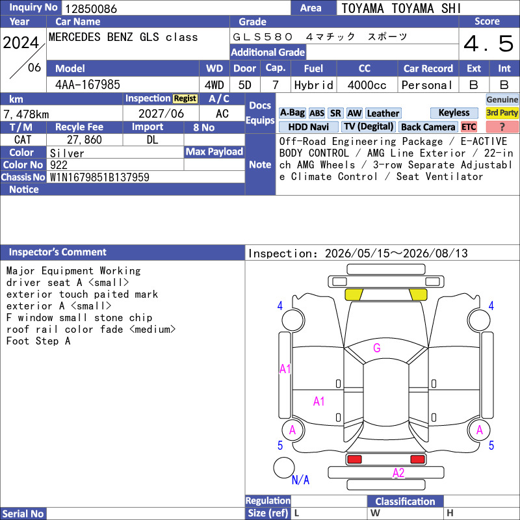The width and height of the screenshot is (520, 520).
Task: Click the red ETC badge
Action: [469, 127]
